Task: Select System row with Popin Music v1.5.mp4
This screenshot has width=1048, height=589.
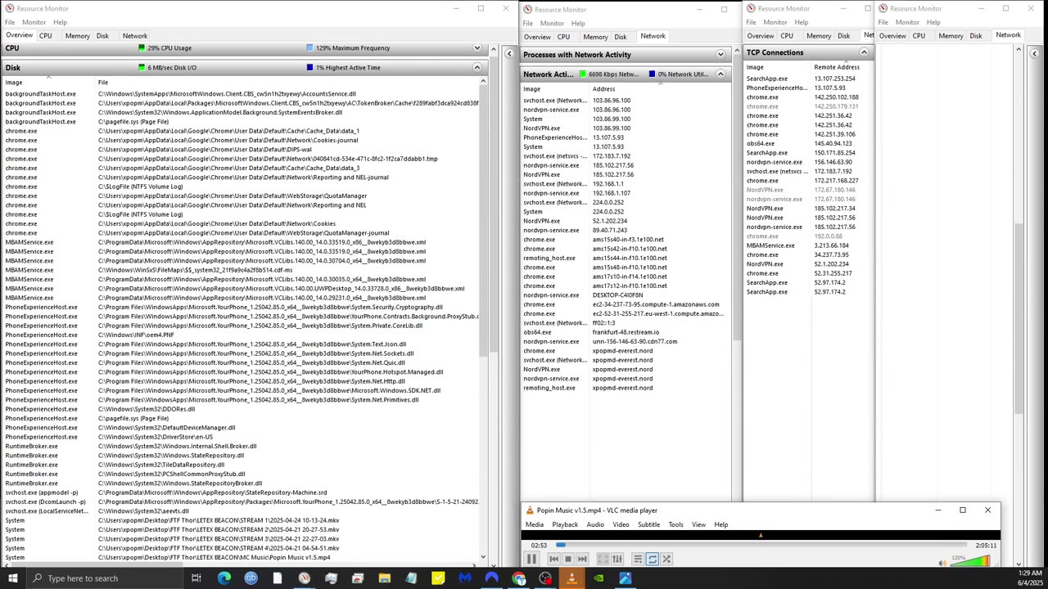Action: (241, 558)
